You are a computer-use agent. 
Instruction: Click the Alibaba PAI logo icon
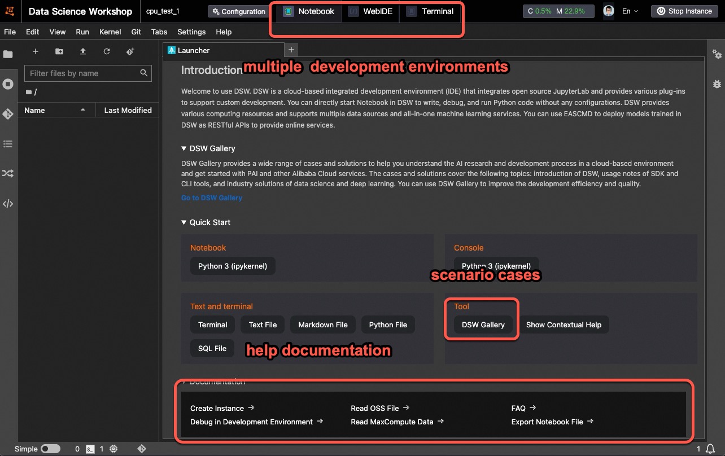[10, 11]
